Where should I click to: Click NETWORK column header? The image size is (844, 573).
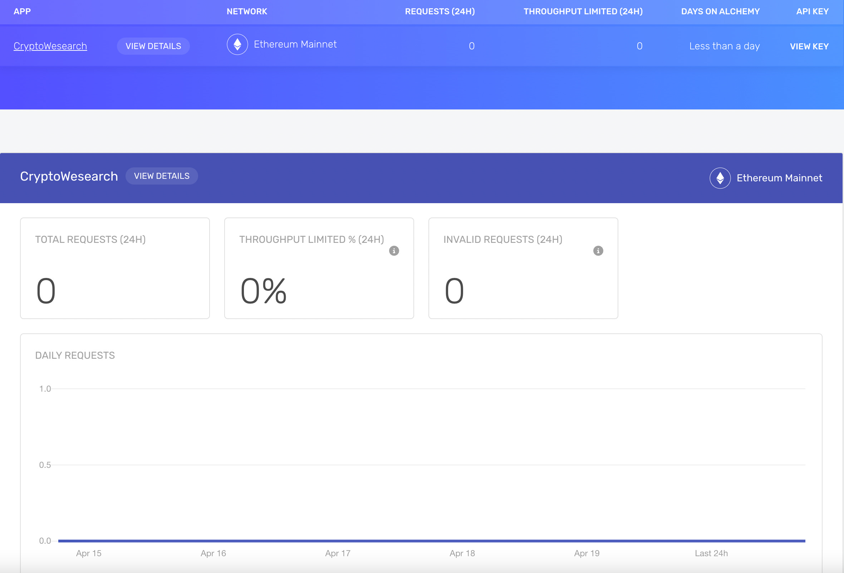click(247, 11)
